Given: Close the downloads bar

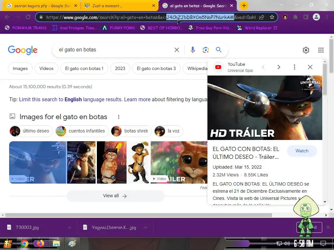Looking at the screenshot, I should click(x=328, y=227).
